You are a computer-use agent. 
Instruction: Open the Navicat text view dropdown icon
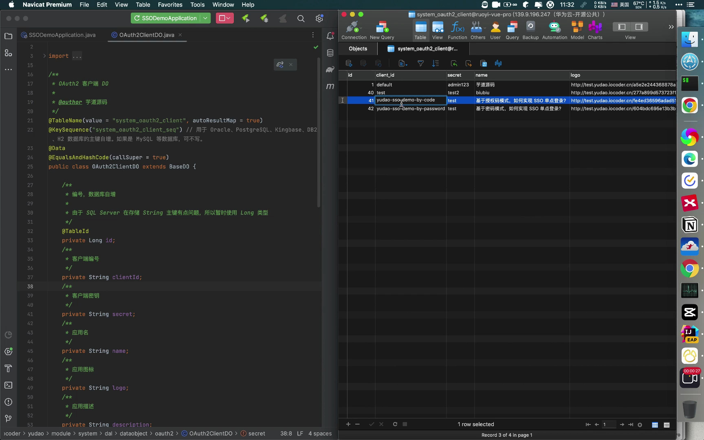pos(403,64)
